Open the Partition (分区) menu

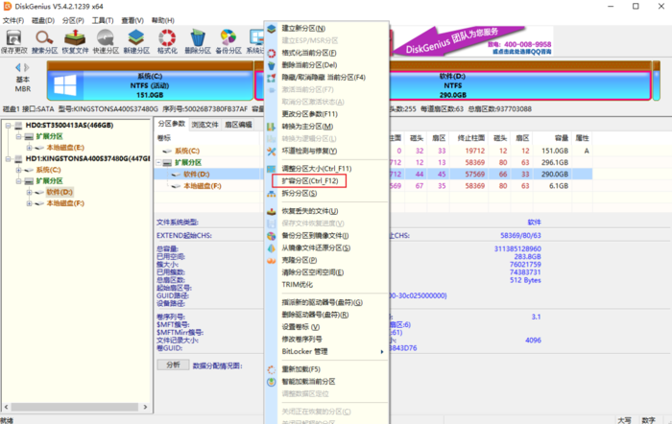click(x=73, y=20)
